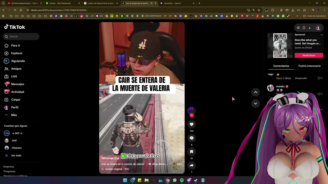Share the video with arrow icon

[x=191, y=166]
